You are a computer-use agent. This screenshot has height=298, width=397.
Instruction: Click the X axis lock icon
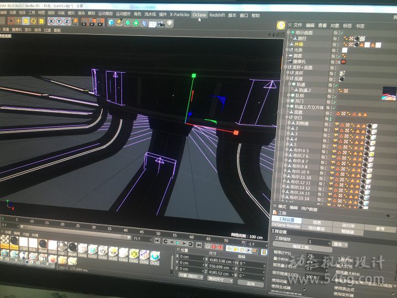[51, 22]
